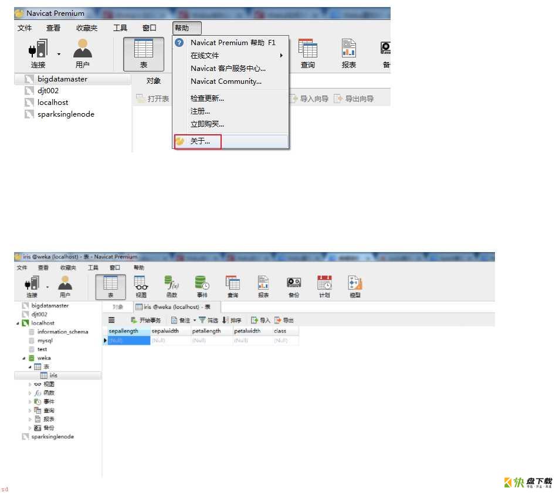The height and width of the screenshot is (493, 556).
Task: Click the 导入 import icon in grid toolbar
Action: 254,320
